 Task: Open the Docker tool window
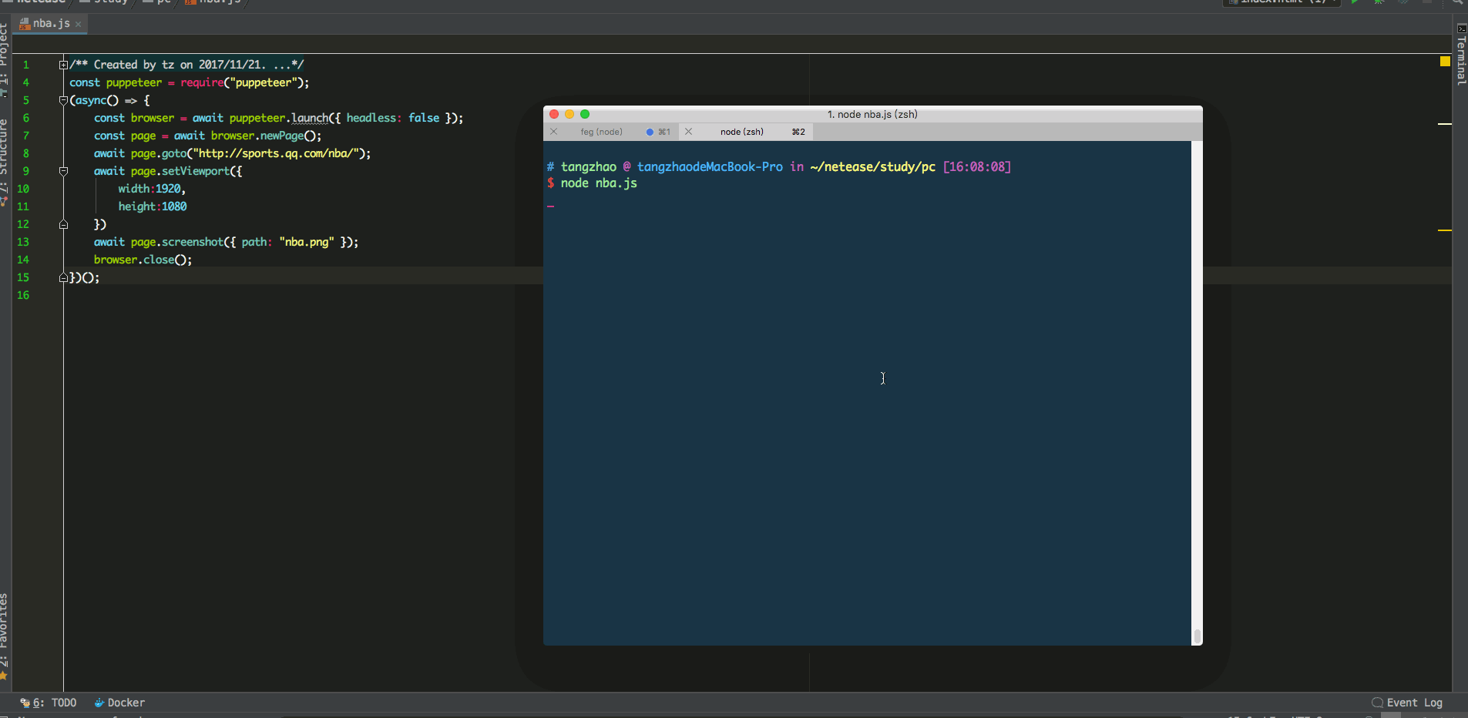[119, 703]
